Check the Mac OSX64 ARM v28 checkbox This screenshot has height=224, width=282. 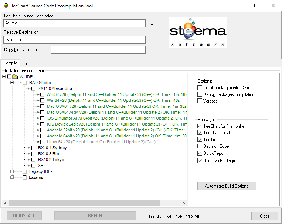(42, 113)
